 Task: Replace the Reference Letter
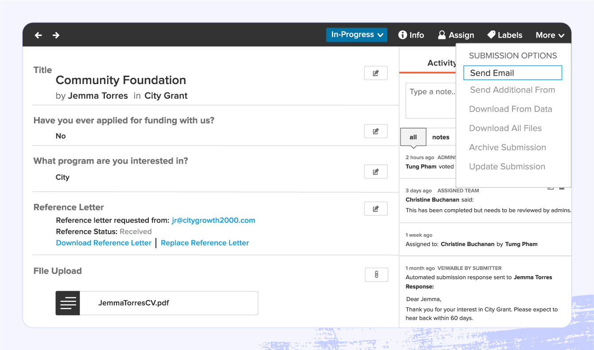click(x=205, y=242)
